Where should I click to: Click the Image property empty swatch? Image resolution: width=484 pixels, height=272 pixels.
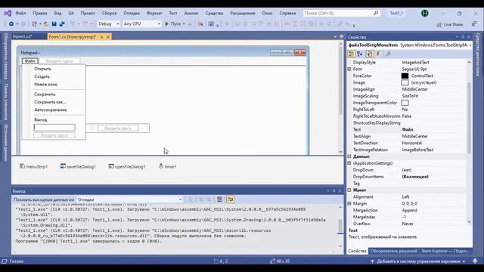[405, 82]
